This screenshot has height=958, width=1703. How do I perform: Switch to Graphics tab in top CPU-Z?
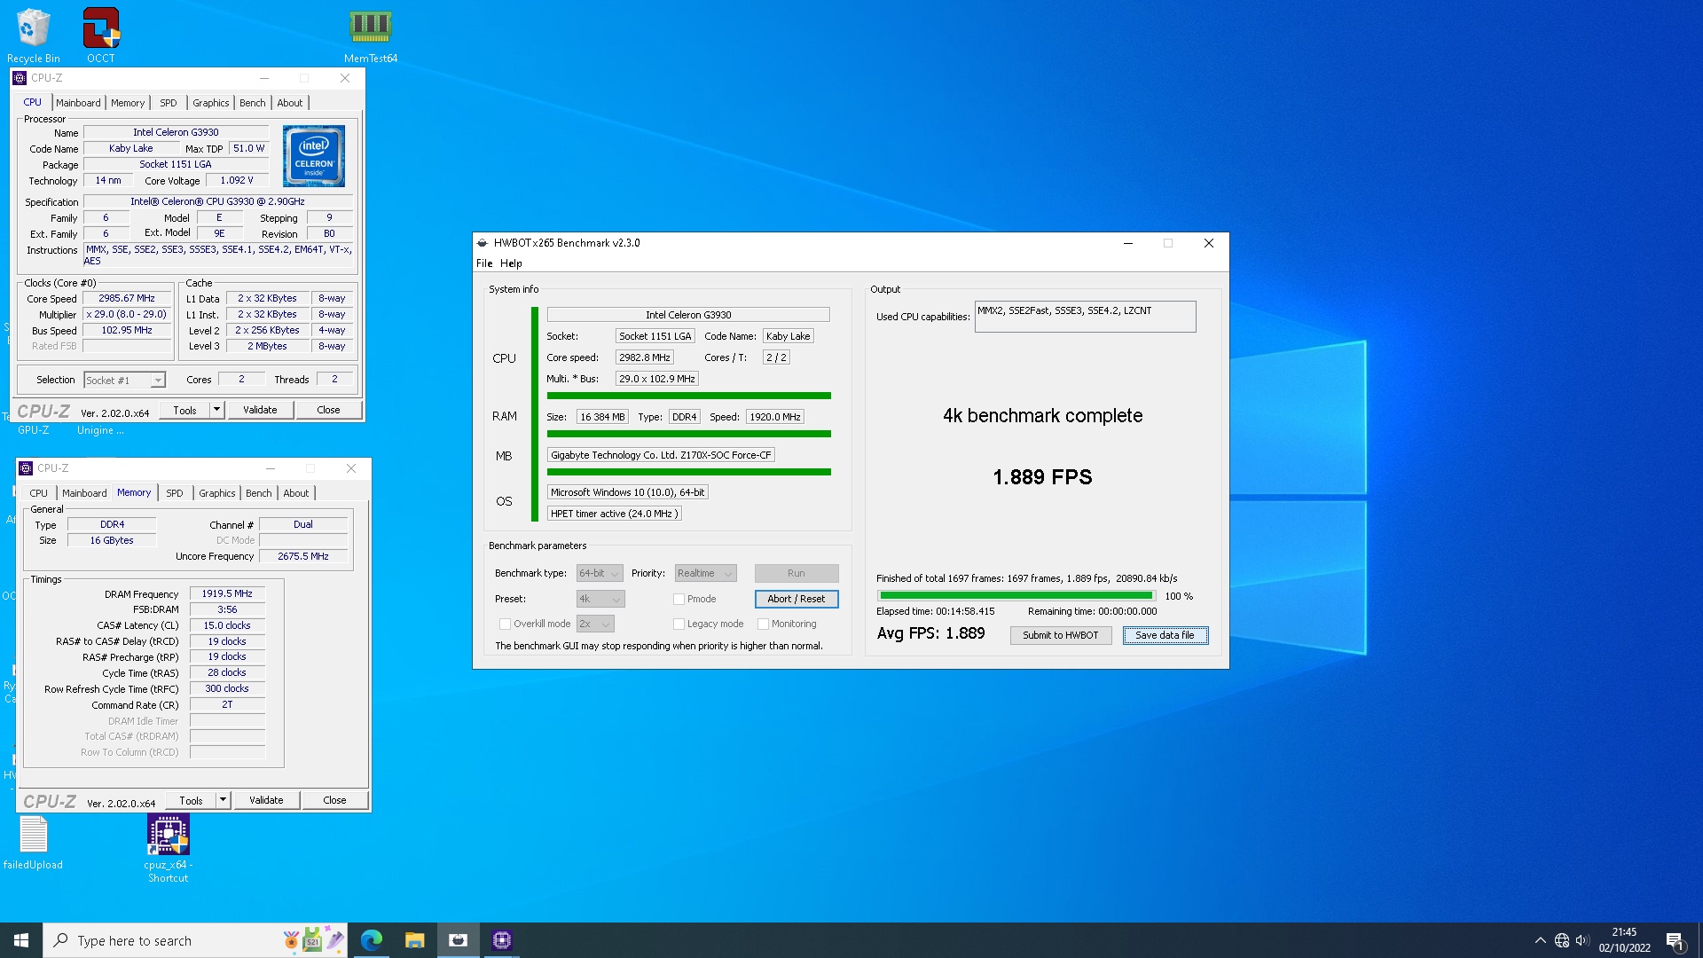[x=211, y=103]
